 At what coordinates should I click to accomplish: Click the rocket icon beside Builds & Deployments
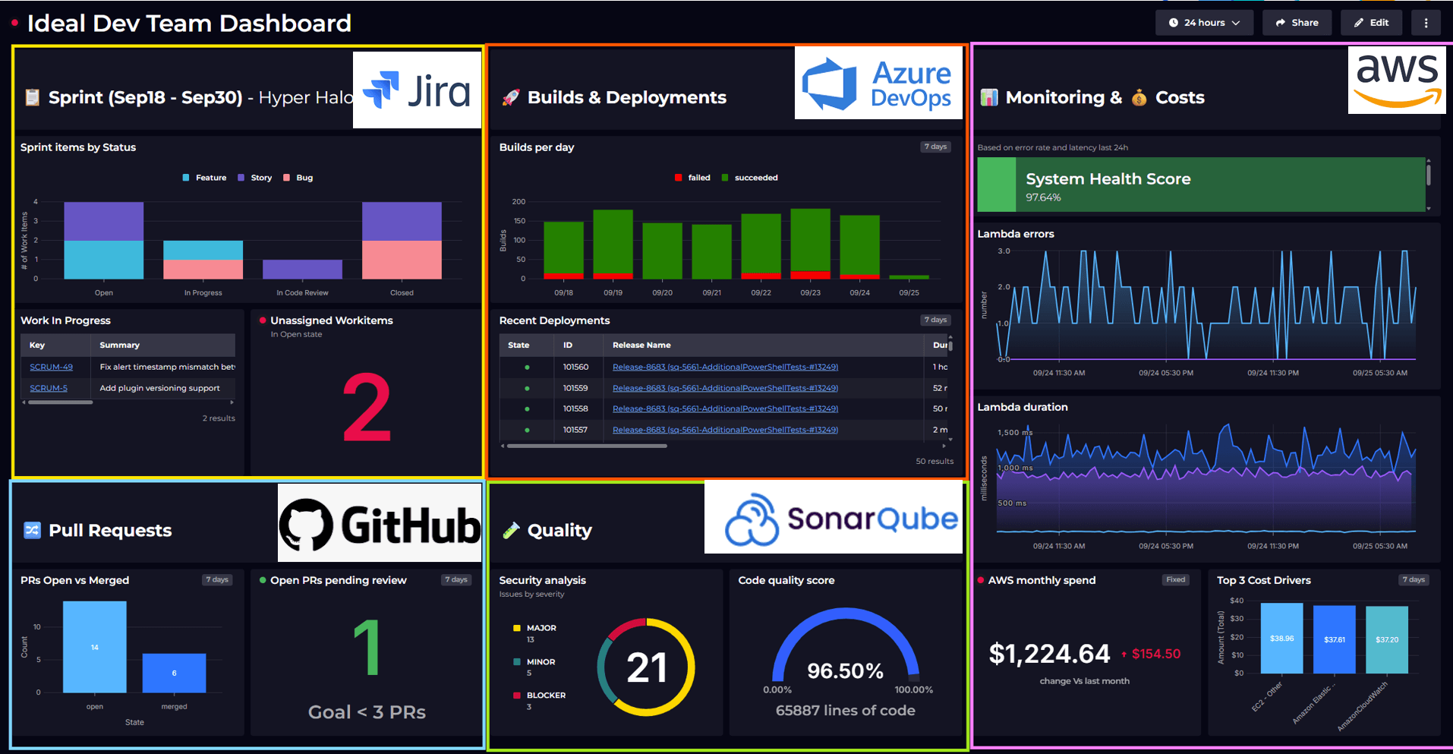511,98
